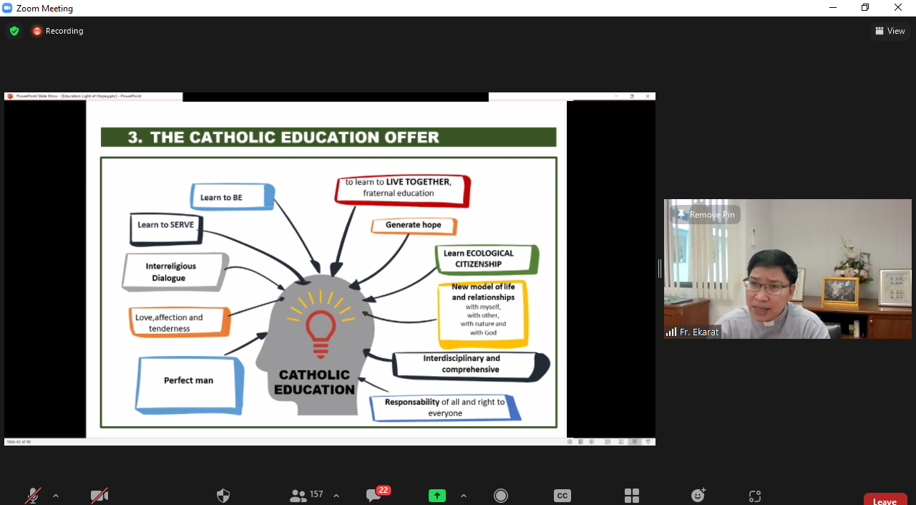Viewport: 916px width, 505px height.
Task: Switch to Slide Sorter view in PowerPoint
Action: point(621,442)
